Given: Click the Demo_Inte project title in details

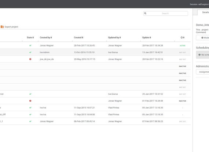Looking at the screenshot, I should pos(202,25).
